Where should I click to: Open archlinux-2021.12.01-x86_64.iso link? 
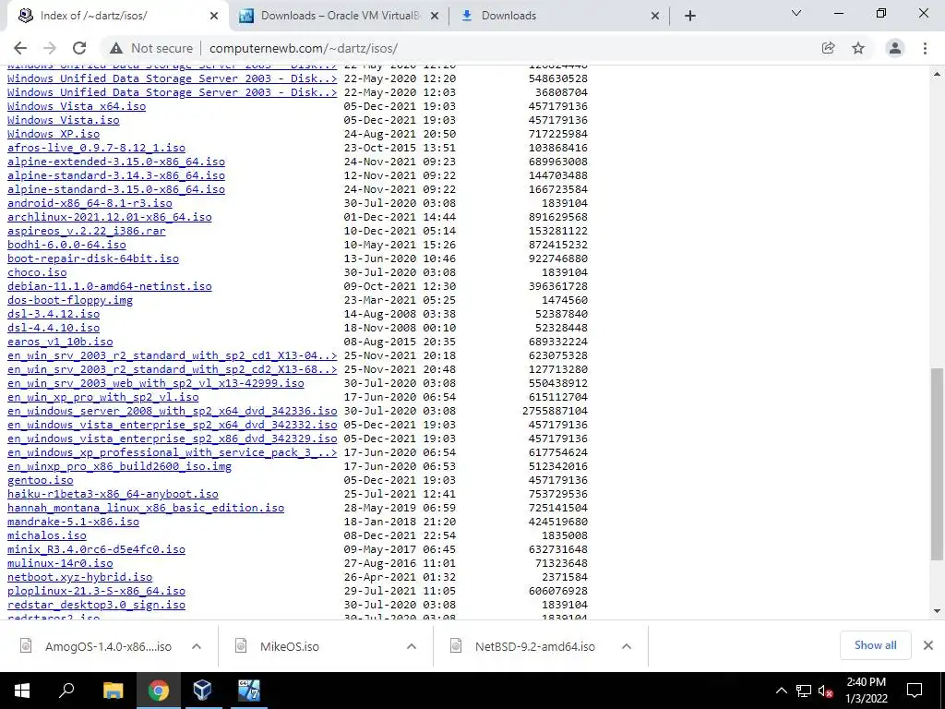coord(110,217)
